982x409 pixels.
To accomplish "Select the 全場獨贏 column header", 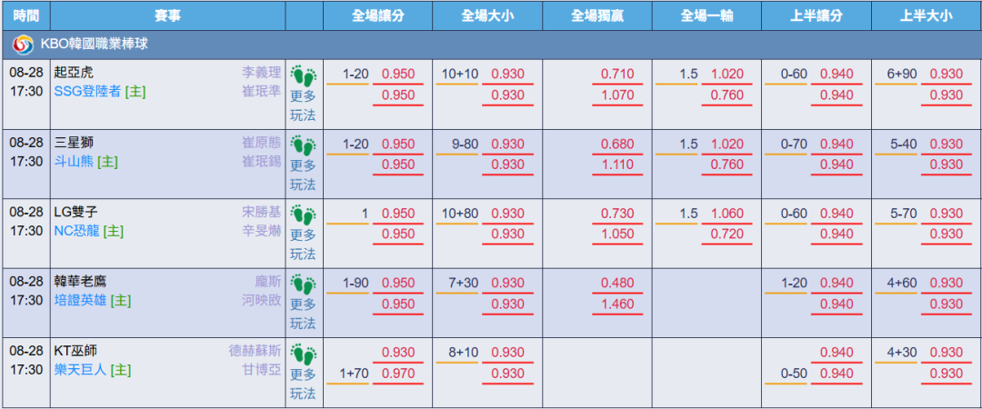I will (596, 15).
